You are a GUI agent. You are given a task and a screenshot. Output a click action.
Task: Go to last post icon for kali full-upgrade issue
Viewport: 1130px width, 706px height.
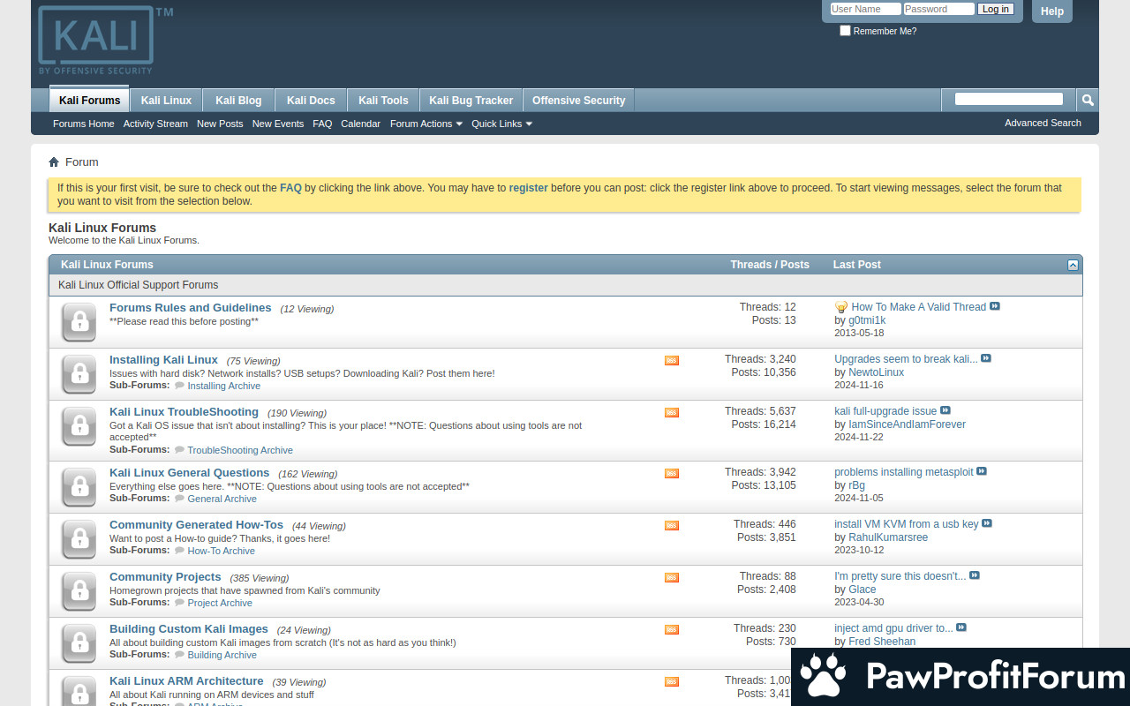pos(945,410)
